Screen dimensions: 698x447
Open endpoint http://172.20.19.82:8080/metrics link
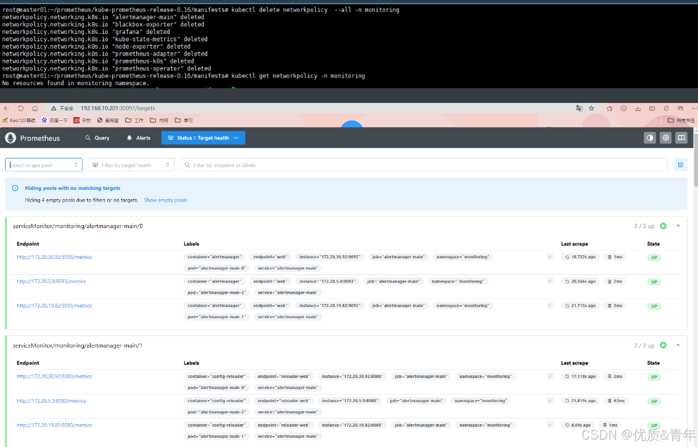click(x=54, y=425)
